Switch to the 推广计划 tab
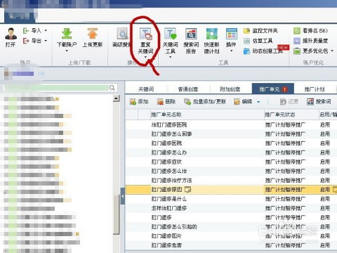The image size is (337, 253). pos(315,89)
